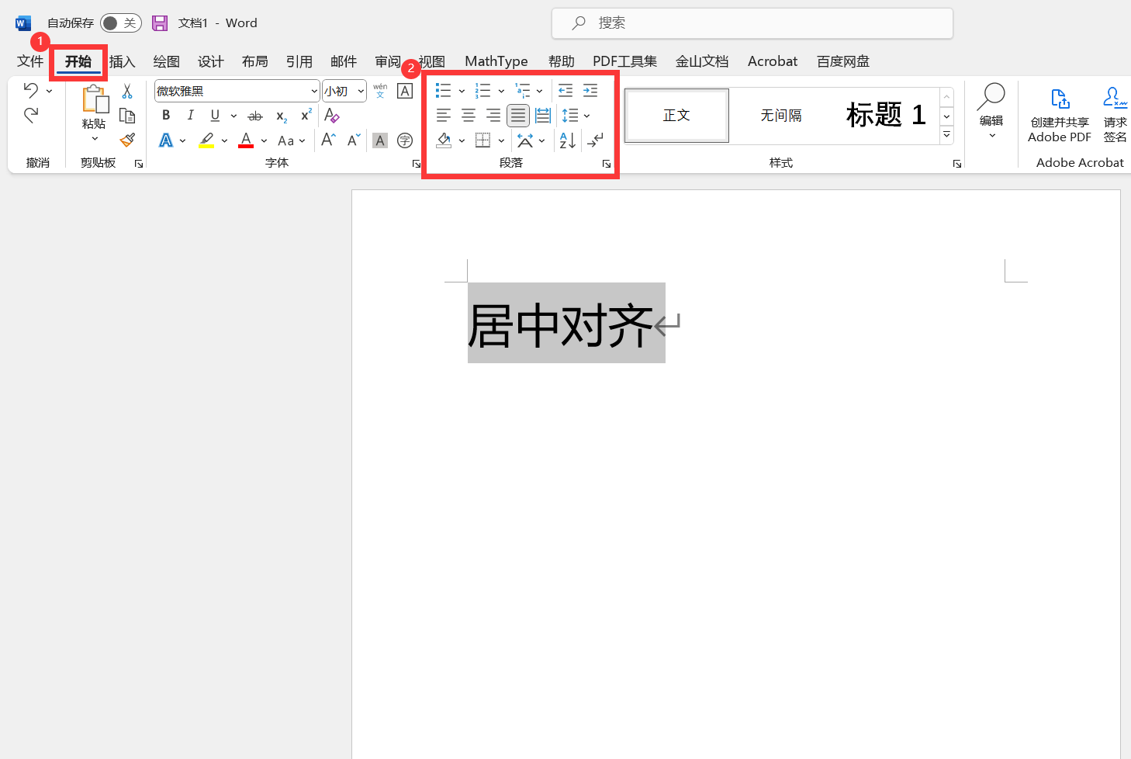Select the Format Painter brush
Viewport: 1131px width, 759px height.
(127, 140)
